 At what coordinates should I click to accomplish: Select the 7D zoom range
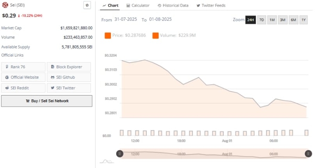coord(262,20)
